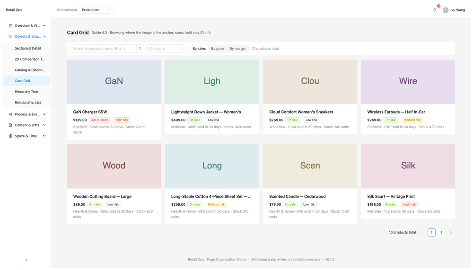Screen dimensions: 473x270
Task: Go to the next page arrow
Action: (x=451, y=233)
